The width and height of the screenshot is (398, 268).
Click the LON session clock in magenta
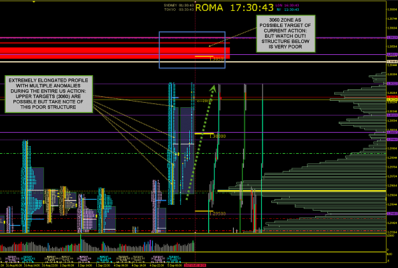point(287,5)
